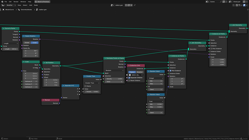Open the Edit menu
Screen dimensions: 249x140
(x=10, y=1)
